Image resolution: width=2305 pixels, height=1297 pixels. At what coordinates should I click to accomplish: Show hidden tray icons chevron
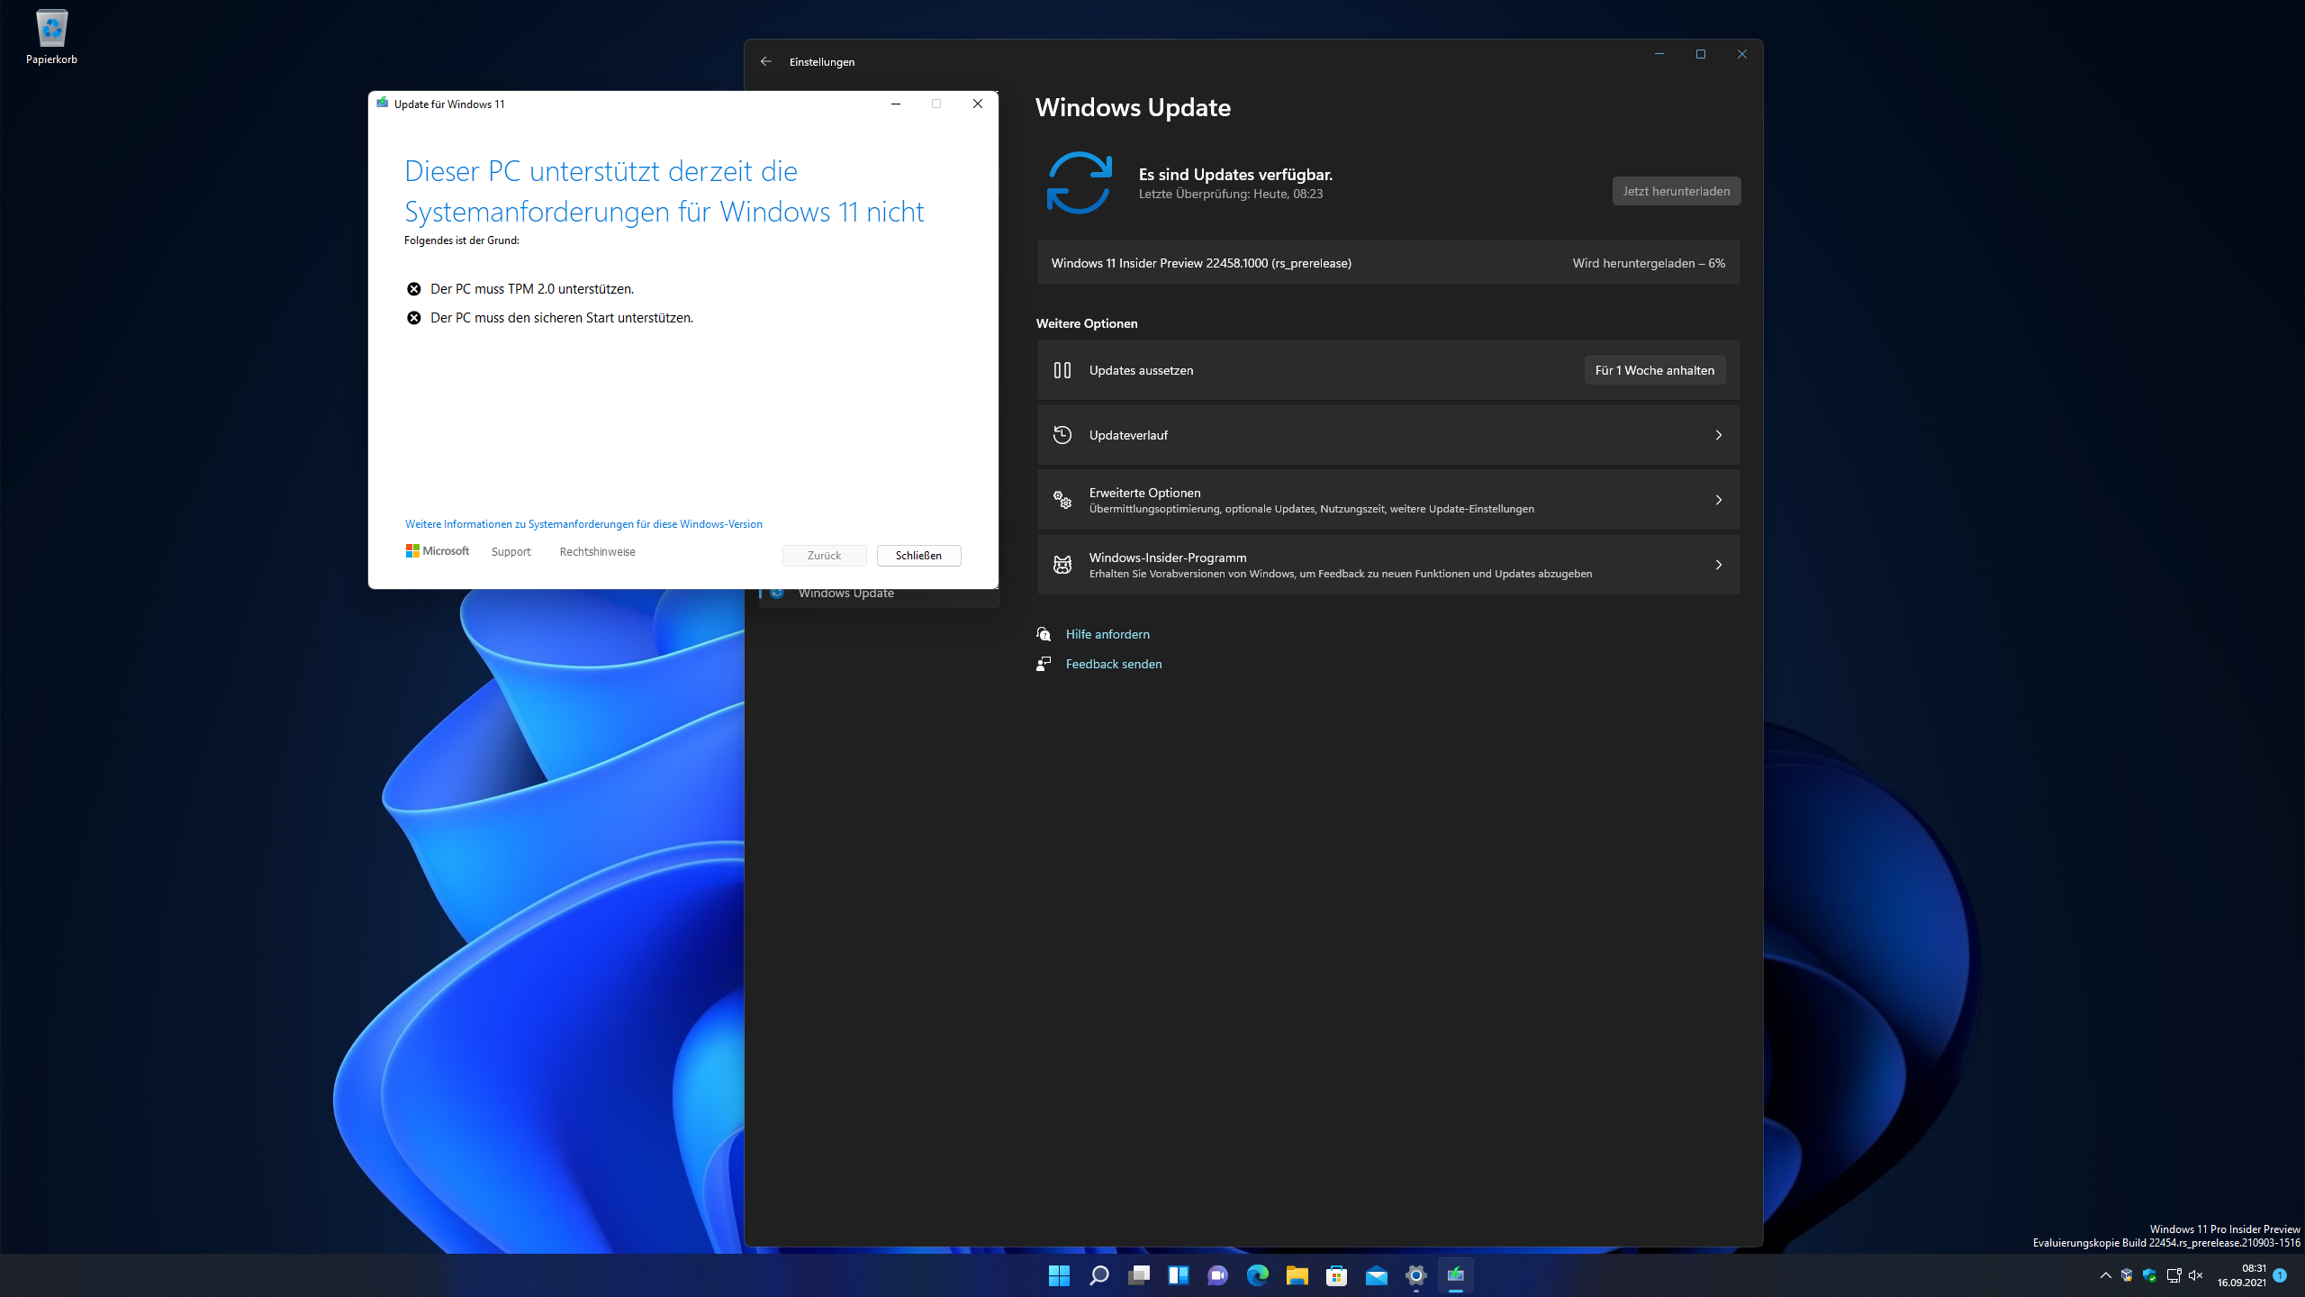[2105, 1275]
